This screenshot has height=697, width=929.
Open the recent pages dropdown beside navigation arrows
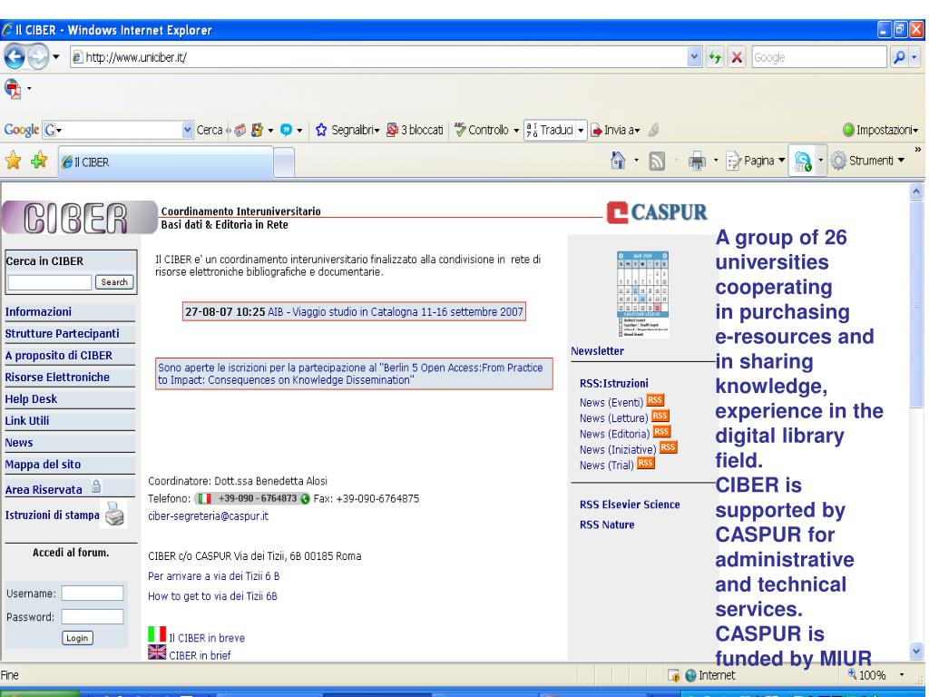pyautogui.click(x=56, y=57)
